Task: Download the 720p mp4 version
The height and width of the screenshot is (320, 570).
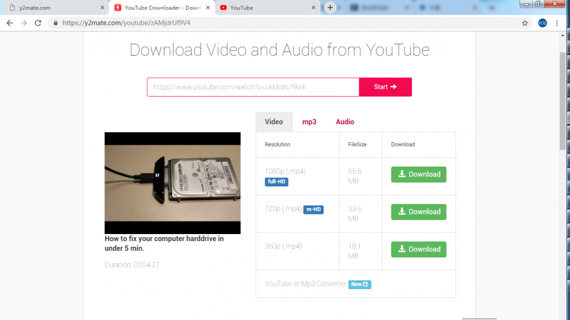Action: pyautogui.click(x=419, y=212)
